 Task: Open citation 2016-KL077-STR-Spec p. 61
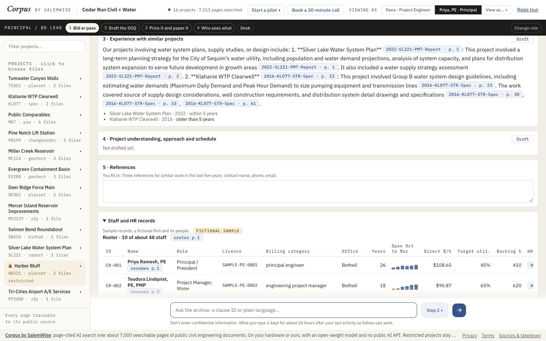tap(221, 103)
